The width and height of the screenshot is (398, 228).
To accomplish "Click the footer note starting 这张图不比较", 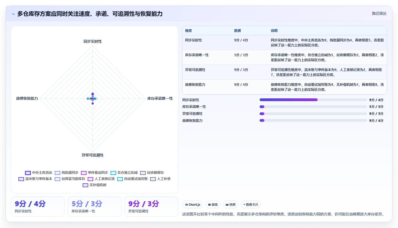I will [x=283, y=214].
